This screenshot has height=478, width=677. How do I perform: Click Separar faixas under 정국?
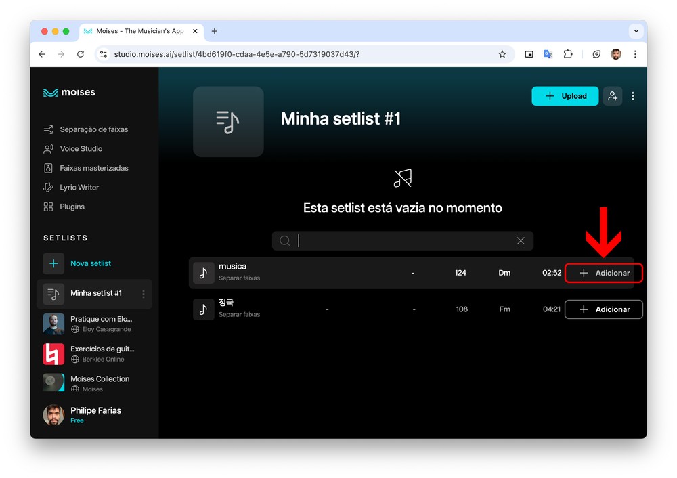click(239, 314)
